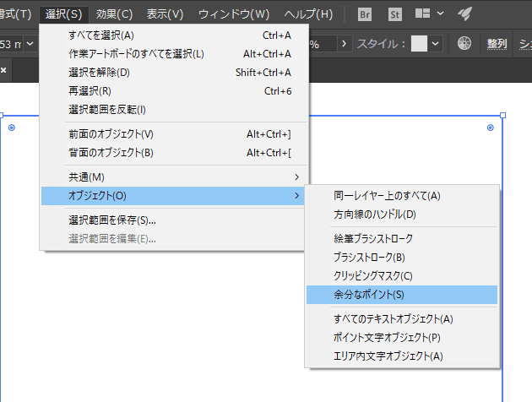Open the 効果(C) menu
Image resolution: width=532 pixels, height=402 pixels.
[x=114, y=14]
